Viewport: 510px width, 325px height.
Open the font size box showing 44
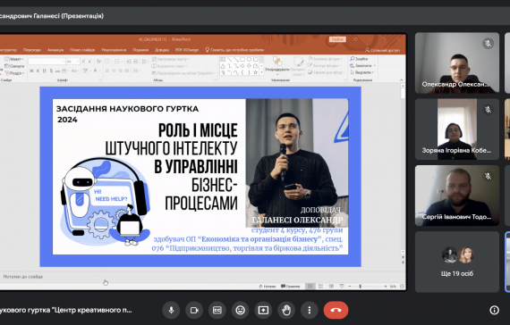pyautogui.click(x=72, y=61)
